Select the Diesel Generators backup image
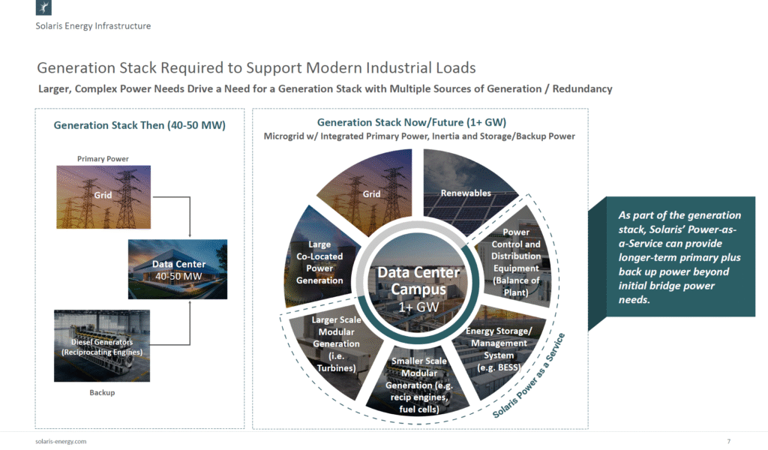This screenshot has width=768, height=450. click(x=101, y=346)
